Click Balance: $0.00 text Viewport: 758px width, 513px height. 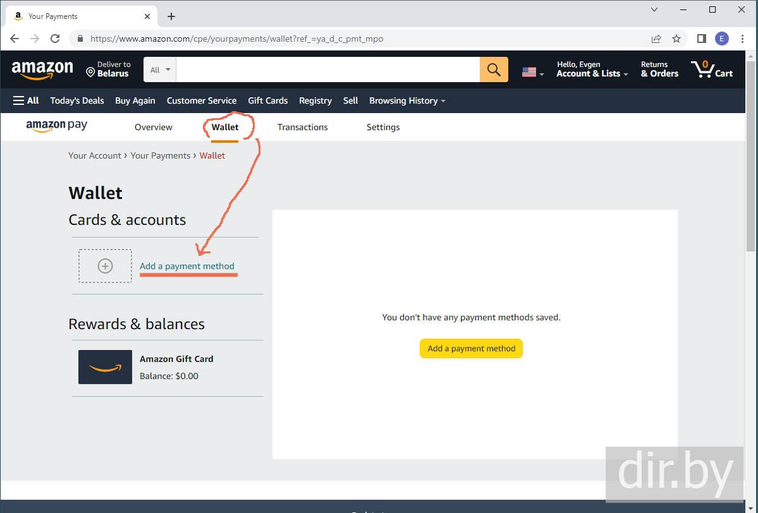(169, 376)
